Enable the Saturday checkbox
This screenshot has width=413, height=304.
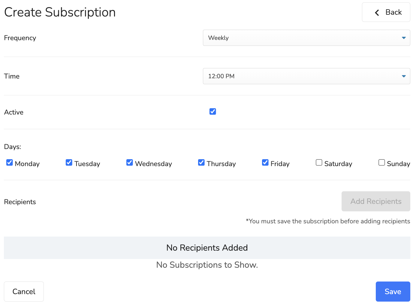(319, 162)
